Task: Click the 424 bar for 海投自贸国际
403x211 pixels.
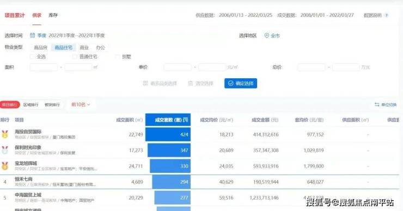Action: click(168, 134)
